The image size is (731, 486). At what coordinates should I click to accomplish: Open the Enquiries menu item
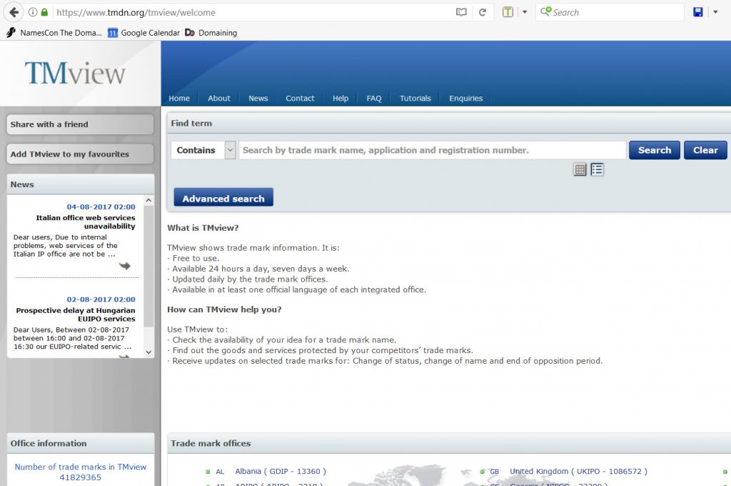click(465, 99)
